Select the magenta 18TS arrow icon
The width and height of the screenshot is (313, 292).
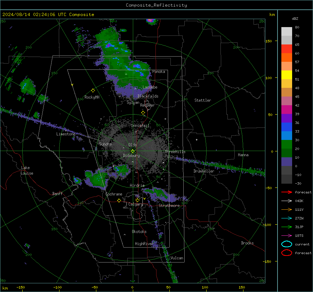(x=287, y=236)
